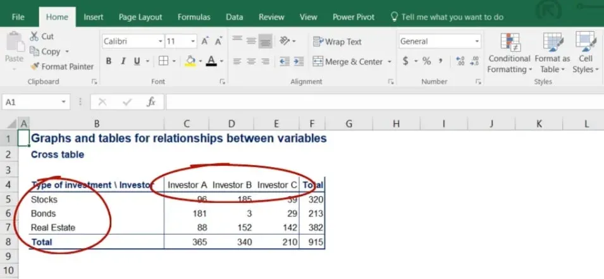Expand the Calibri font name dropdown
This screenshot has width=604, height=279.
(160, 42)
